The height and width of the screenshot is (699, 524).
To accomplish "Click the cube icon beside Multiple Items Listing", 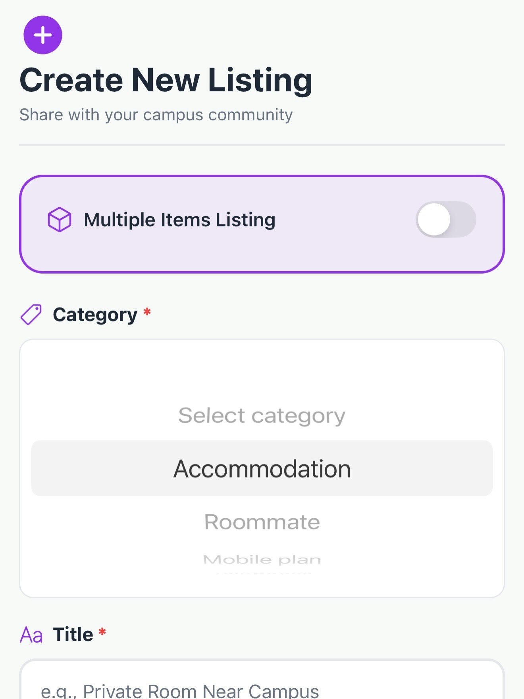I will click(x=59, y=219).
